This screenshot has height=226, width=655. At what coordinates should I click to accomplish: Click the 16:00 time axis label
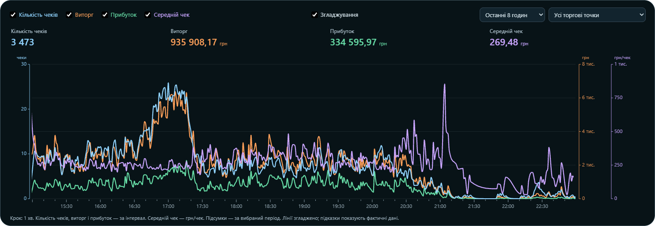pos(100,206)
